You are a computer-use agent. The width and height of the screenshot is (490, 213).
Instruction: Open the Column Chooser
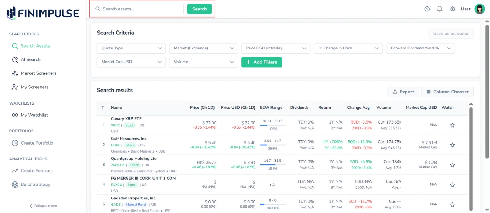tap(447, 92)
